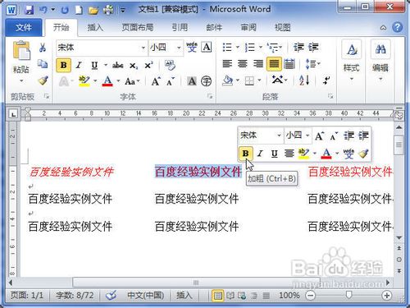Switch to the Insert tab
The width and height of the screenshot is (410, 308).
tap(95, 27)
